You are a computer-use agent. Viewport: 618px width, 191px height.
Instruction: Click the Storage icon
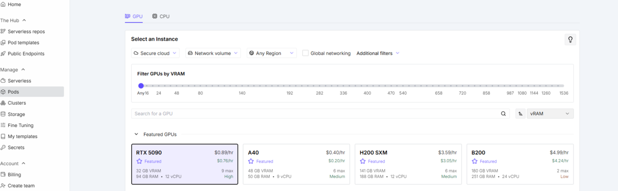[x=3, y=114]
